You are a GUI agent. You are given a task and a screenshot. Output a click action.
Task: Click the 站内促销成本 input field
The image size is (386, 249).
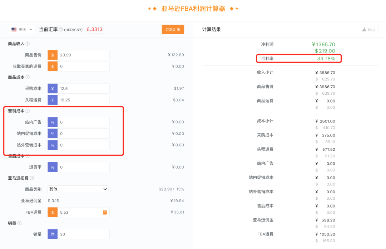[83, 134]
